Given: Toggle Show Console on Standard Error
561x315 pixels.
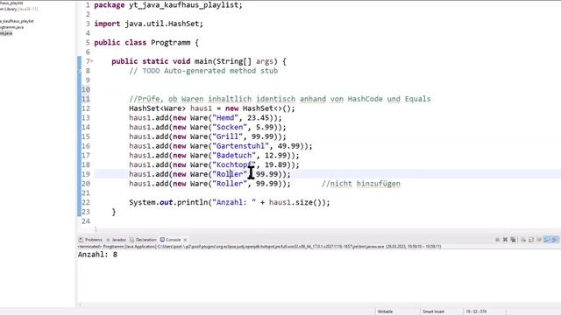Looking at the screenshot, I should click(x=555, y=240).
